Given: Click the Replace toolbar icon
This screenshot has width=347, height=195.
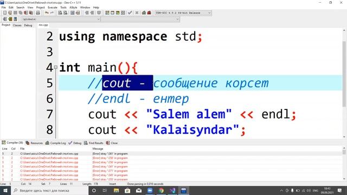Looking at the screenshot, I should point(66,13).
